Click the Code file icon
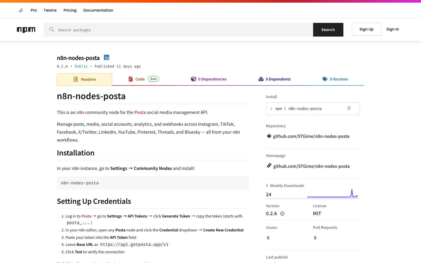The height and width of the screenshot is (263, 421). [x=131, y=79]
